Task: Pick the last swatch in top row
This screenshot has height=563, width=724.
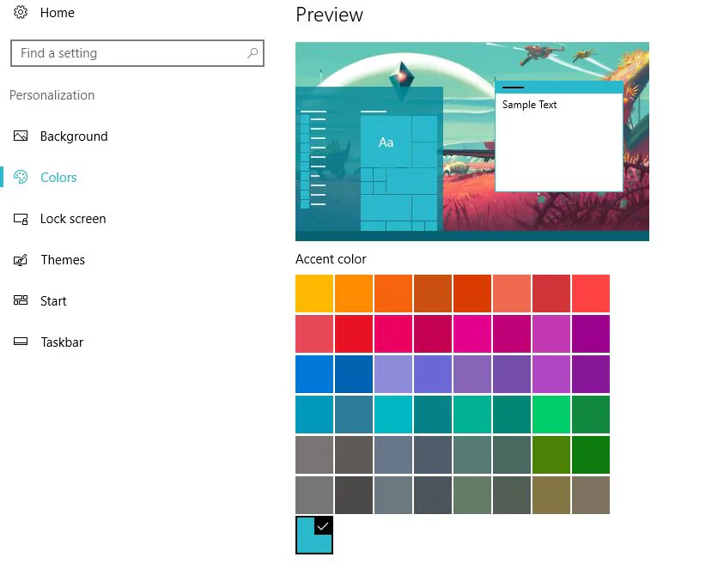Action: pyautogui.click(x=591, y=294)
